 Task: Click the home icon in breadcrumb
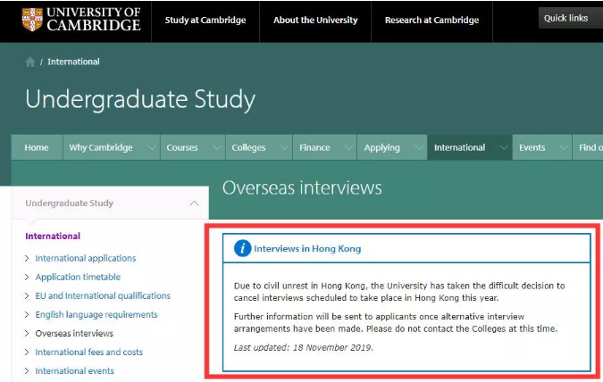(x=30, y=62)
